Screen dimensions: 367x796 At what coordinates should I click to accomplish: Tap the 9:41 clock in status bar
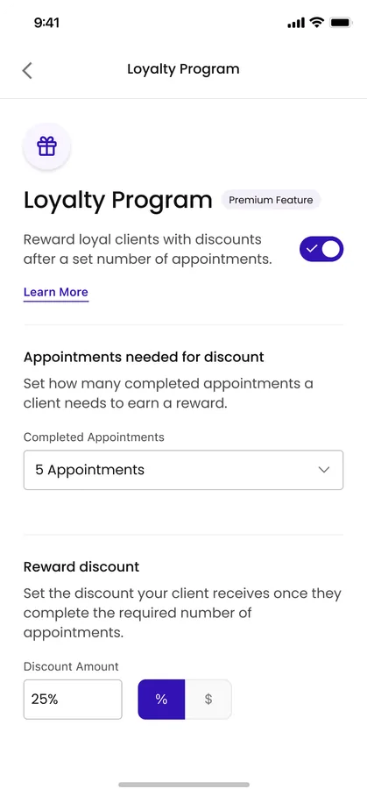point(46,23)
